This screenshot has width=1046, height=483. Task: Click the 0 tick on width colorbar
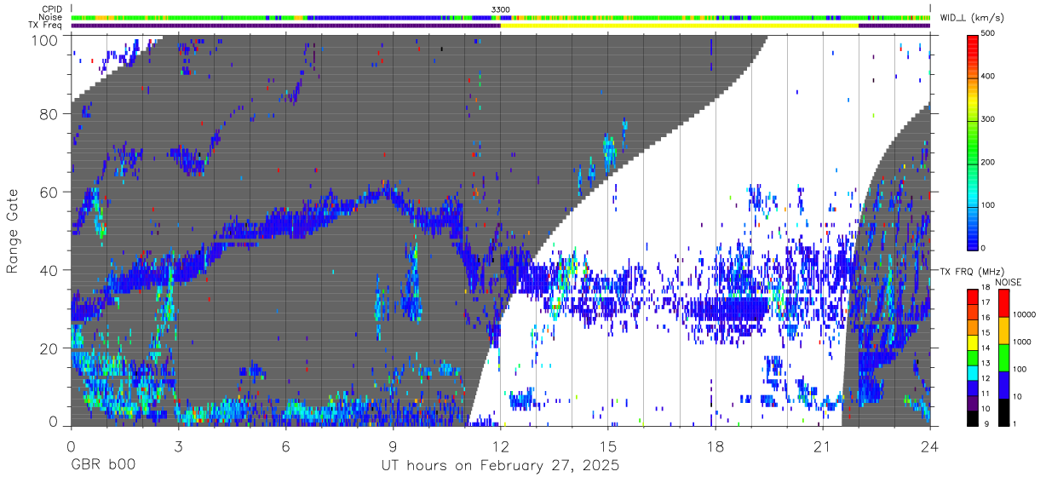coord(984,247)
